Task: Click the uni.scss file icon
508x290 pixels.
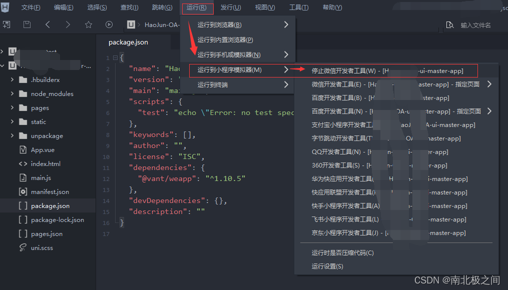Action: click(x=23, y=247)
